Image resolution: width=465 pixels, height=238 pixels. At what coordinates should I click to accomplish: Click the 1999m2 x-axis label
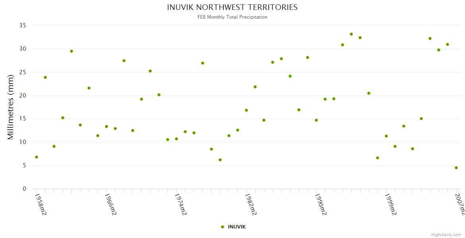(x=391, y=204)
